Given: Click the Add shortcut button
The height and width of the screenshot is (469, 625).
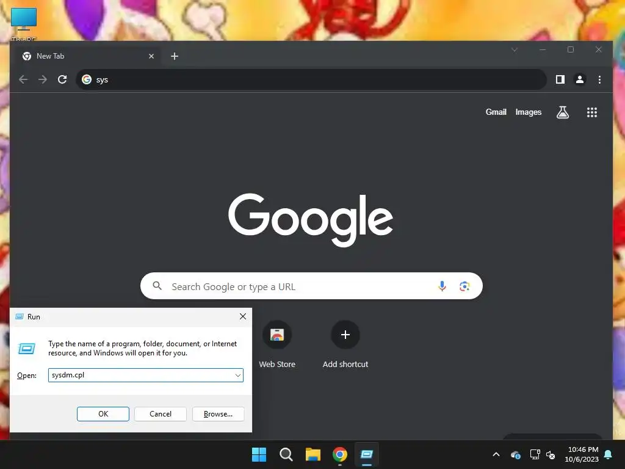Looking at the screenshot, I should [345, 344].
